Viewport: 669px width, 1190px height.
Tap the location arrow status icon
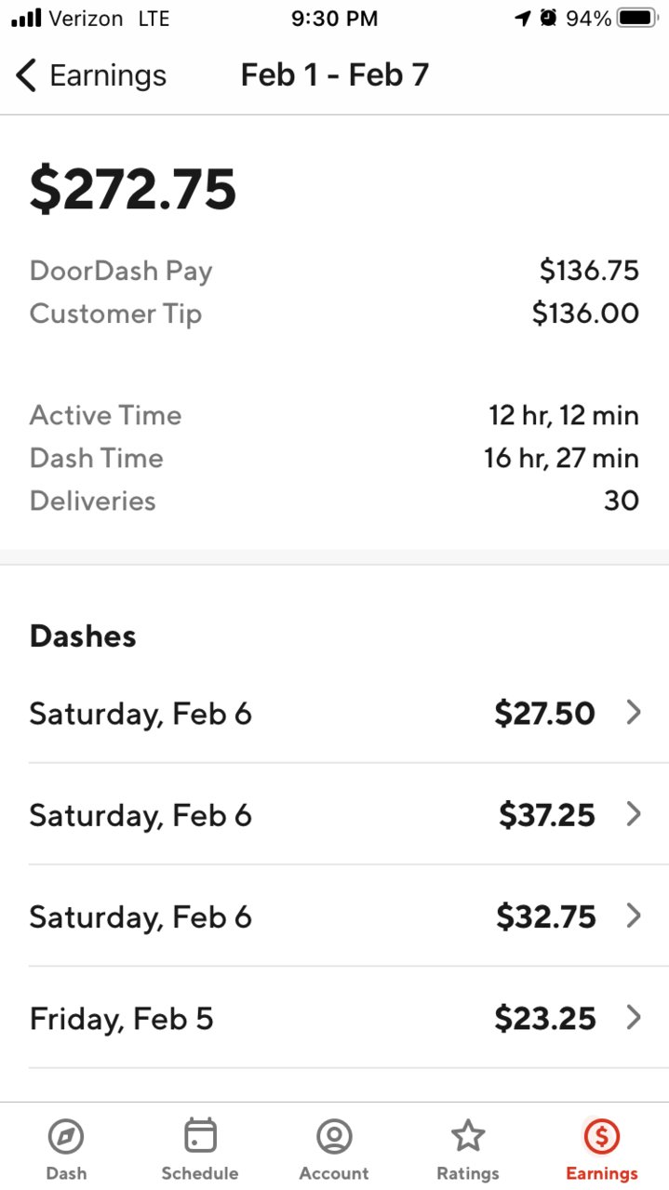pos(523,18)
